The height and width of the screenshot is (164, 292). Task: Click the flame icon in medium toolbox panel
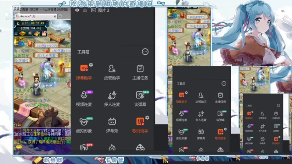[201, 149]
